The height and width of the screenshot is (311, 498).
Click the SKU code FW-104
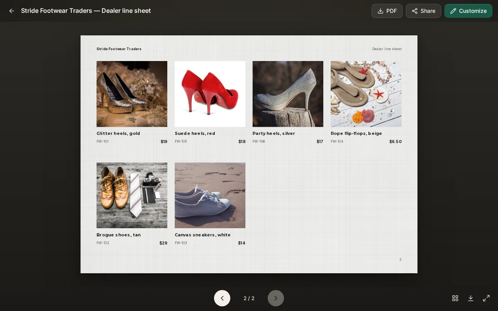(x=337, y=141)
